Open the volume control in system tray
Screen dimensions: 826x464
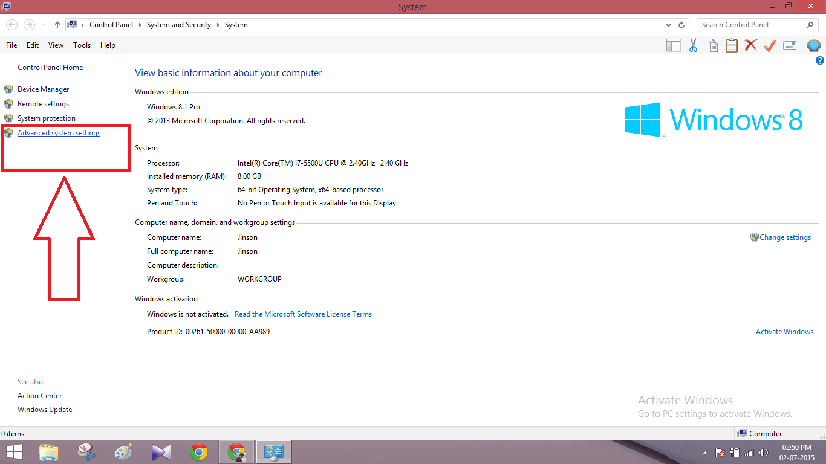click(x=764, y=452)
